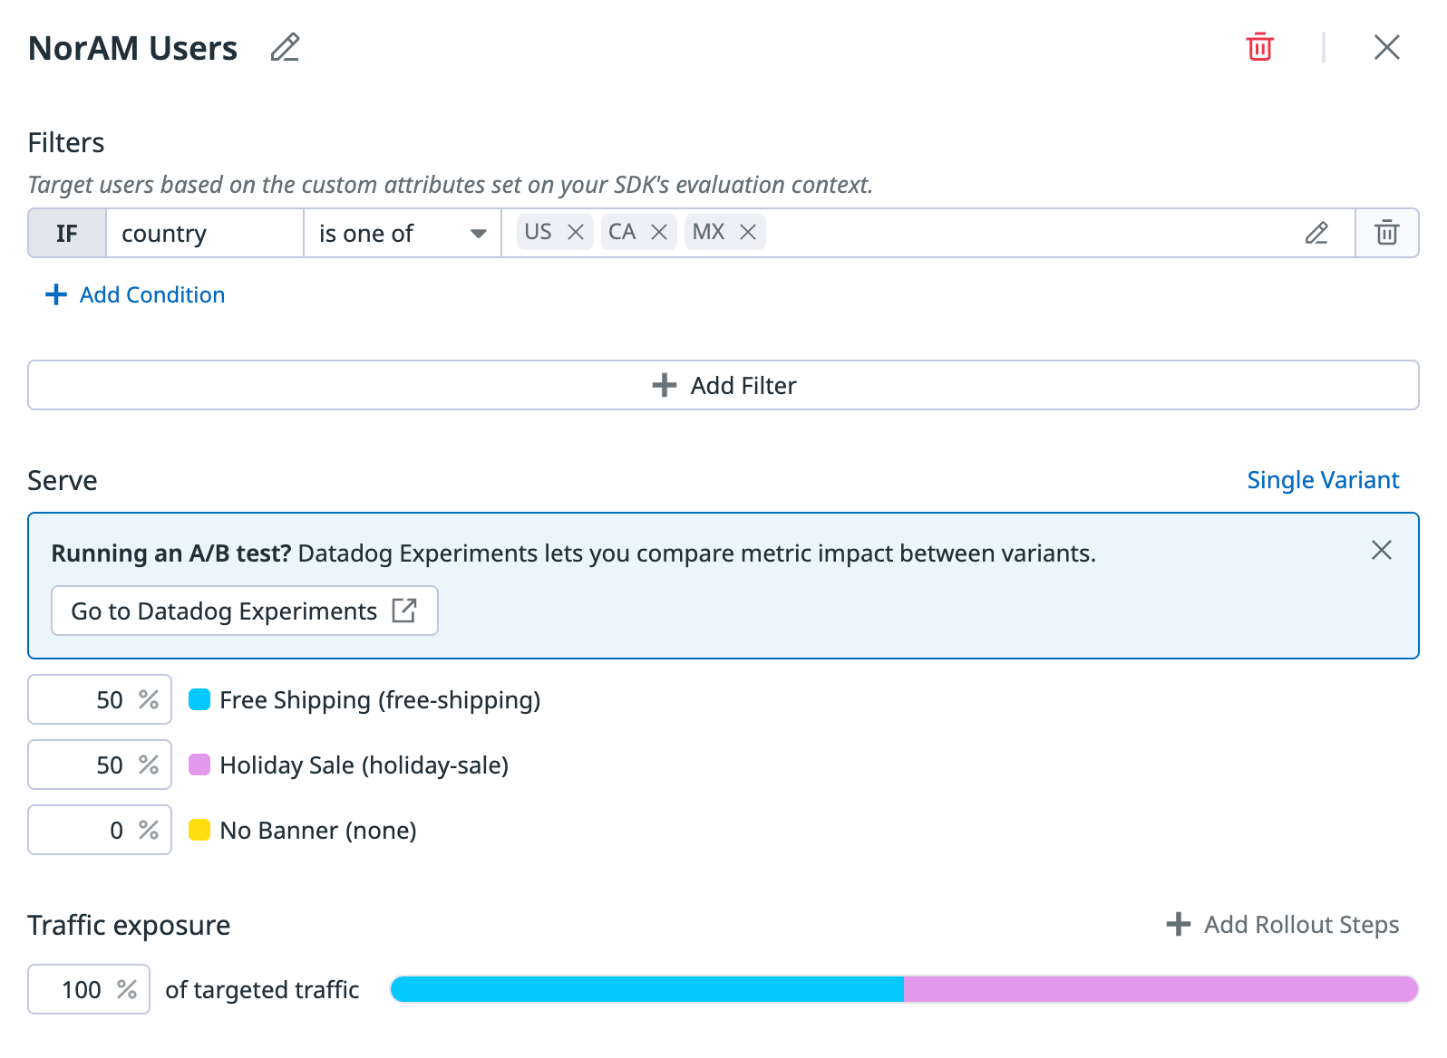Click the Holiday Sale percentage field
The image size is (1447, 1058).
100,765
